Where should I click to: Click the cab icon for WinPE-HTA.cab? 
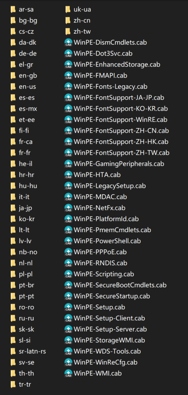pos(68,175)
